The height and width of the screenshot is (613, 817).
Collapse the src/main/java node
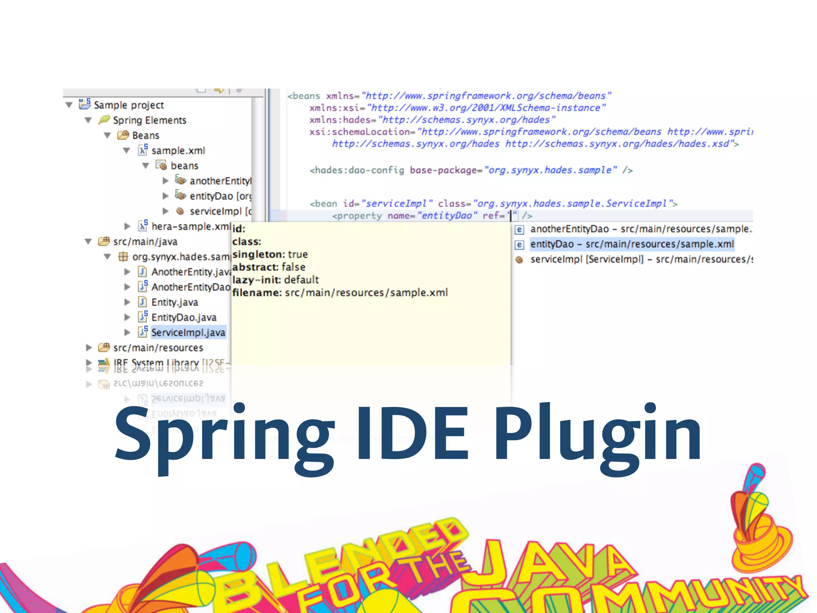pos(88,241)
